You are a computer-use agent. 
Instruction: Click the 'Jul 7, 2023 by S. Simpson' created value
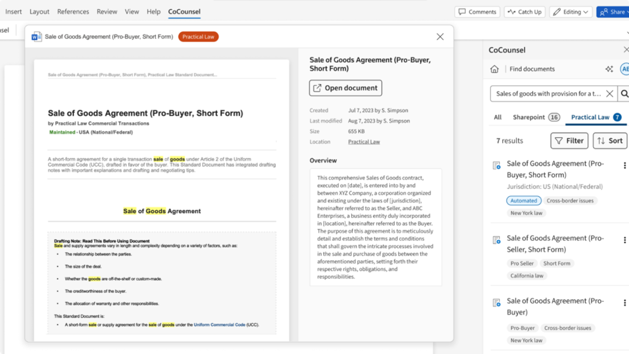(378, 110)
